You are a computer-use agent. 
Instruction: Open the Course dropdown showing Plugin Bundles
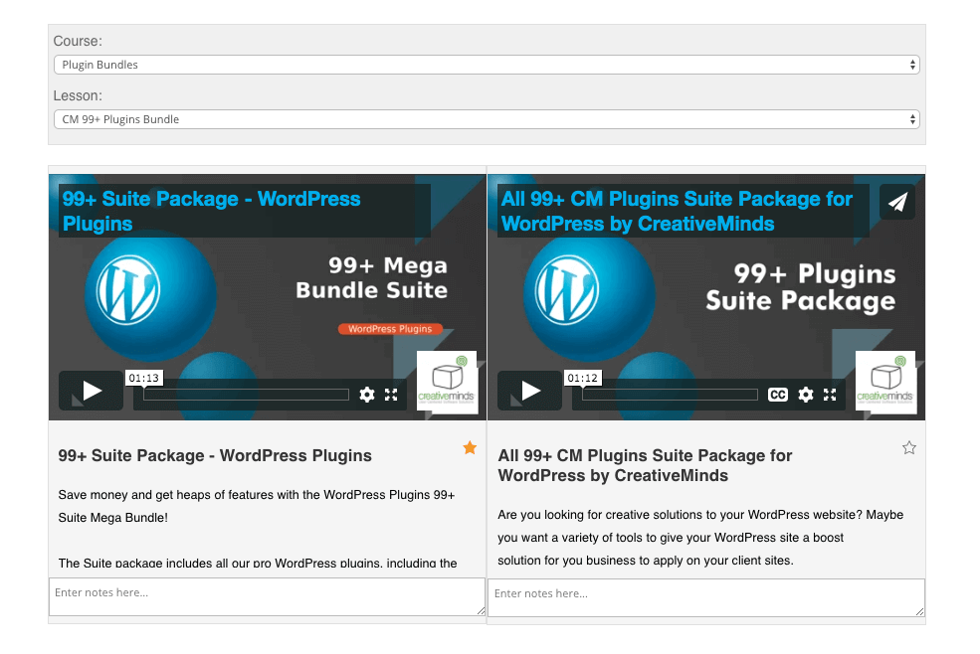487,65
